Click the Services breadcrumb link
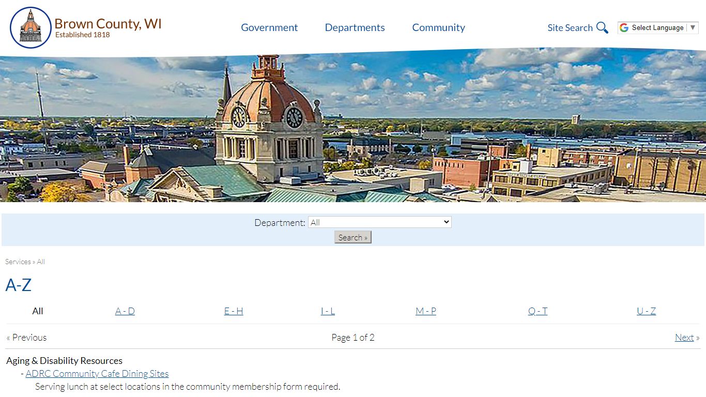Viewport: 706px width, 397px height. click(x=18, y=262)
